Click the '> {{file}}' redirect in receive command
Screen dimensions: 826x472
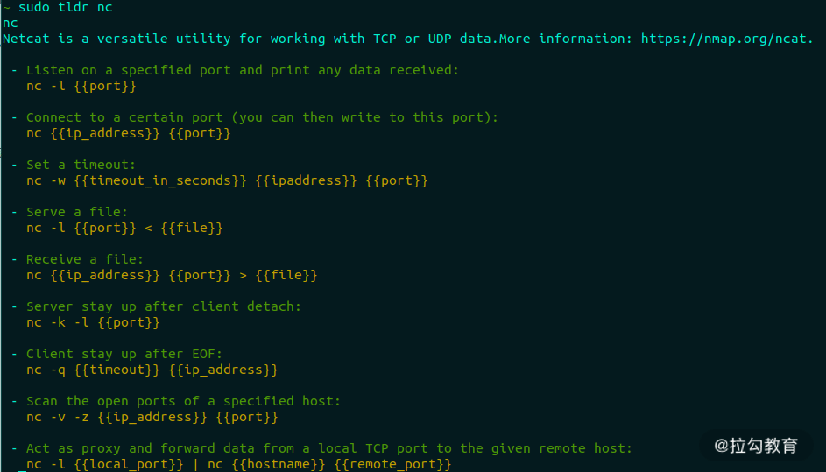[x=279, y=276]
